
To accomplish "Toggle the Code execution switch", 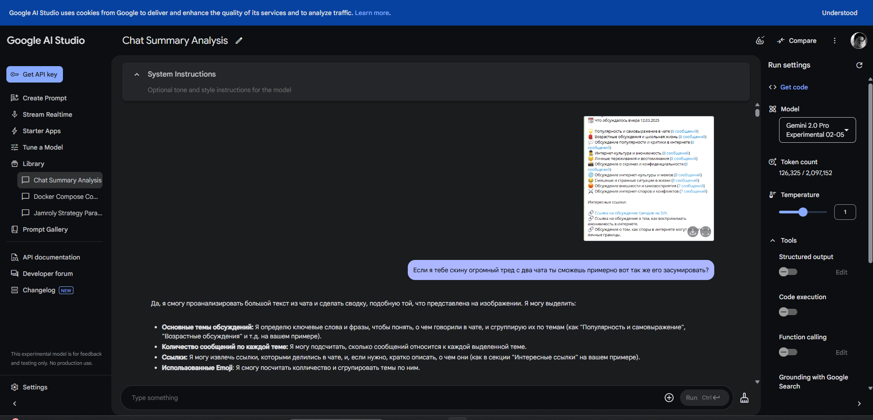I will coord(788,312).
